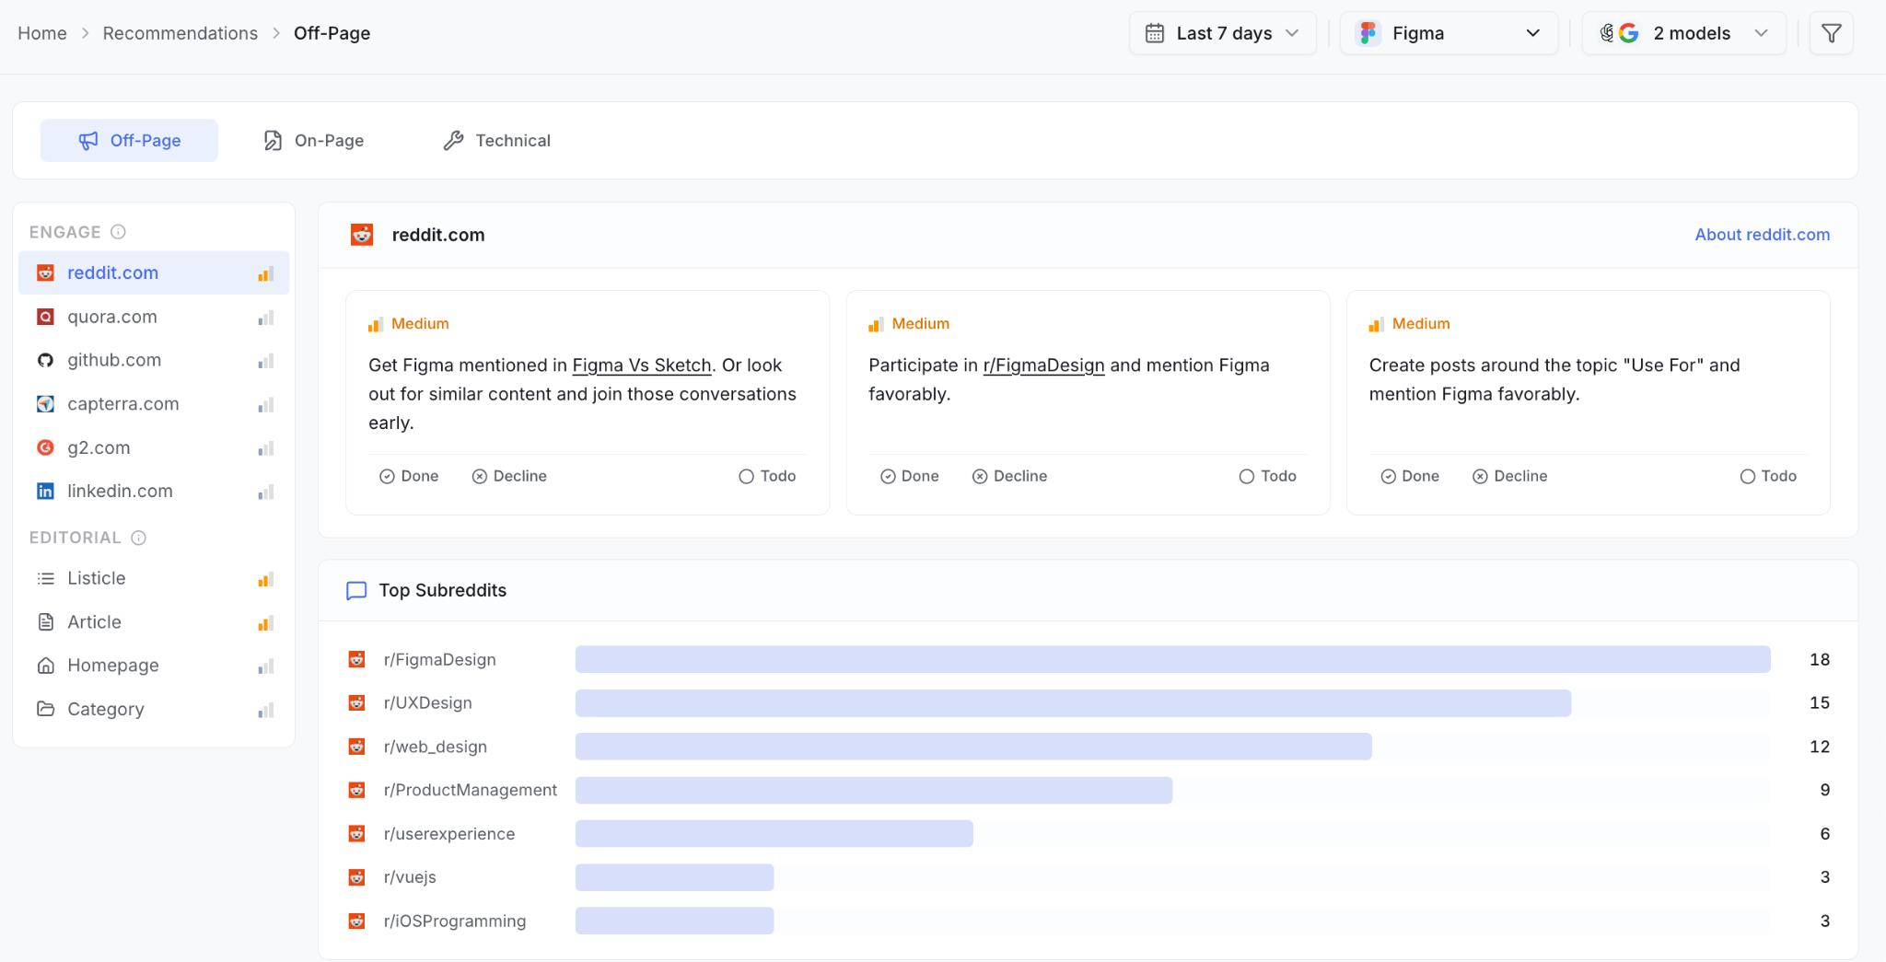Click the calendar icon in date picker

1154,33
